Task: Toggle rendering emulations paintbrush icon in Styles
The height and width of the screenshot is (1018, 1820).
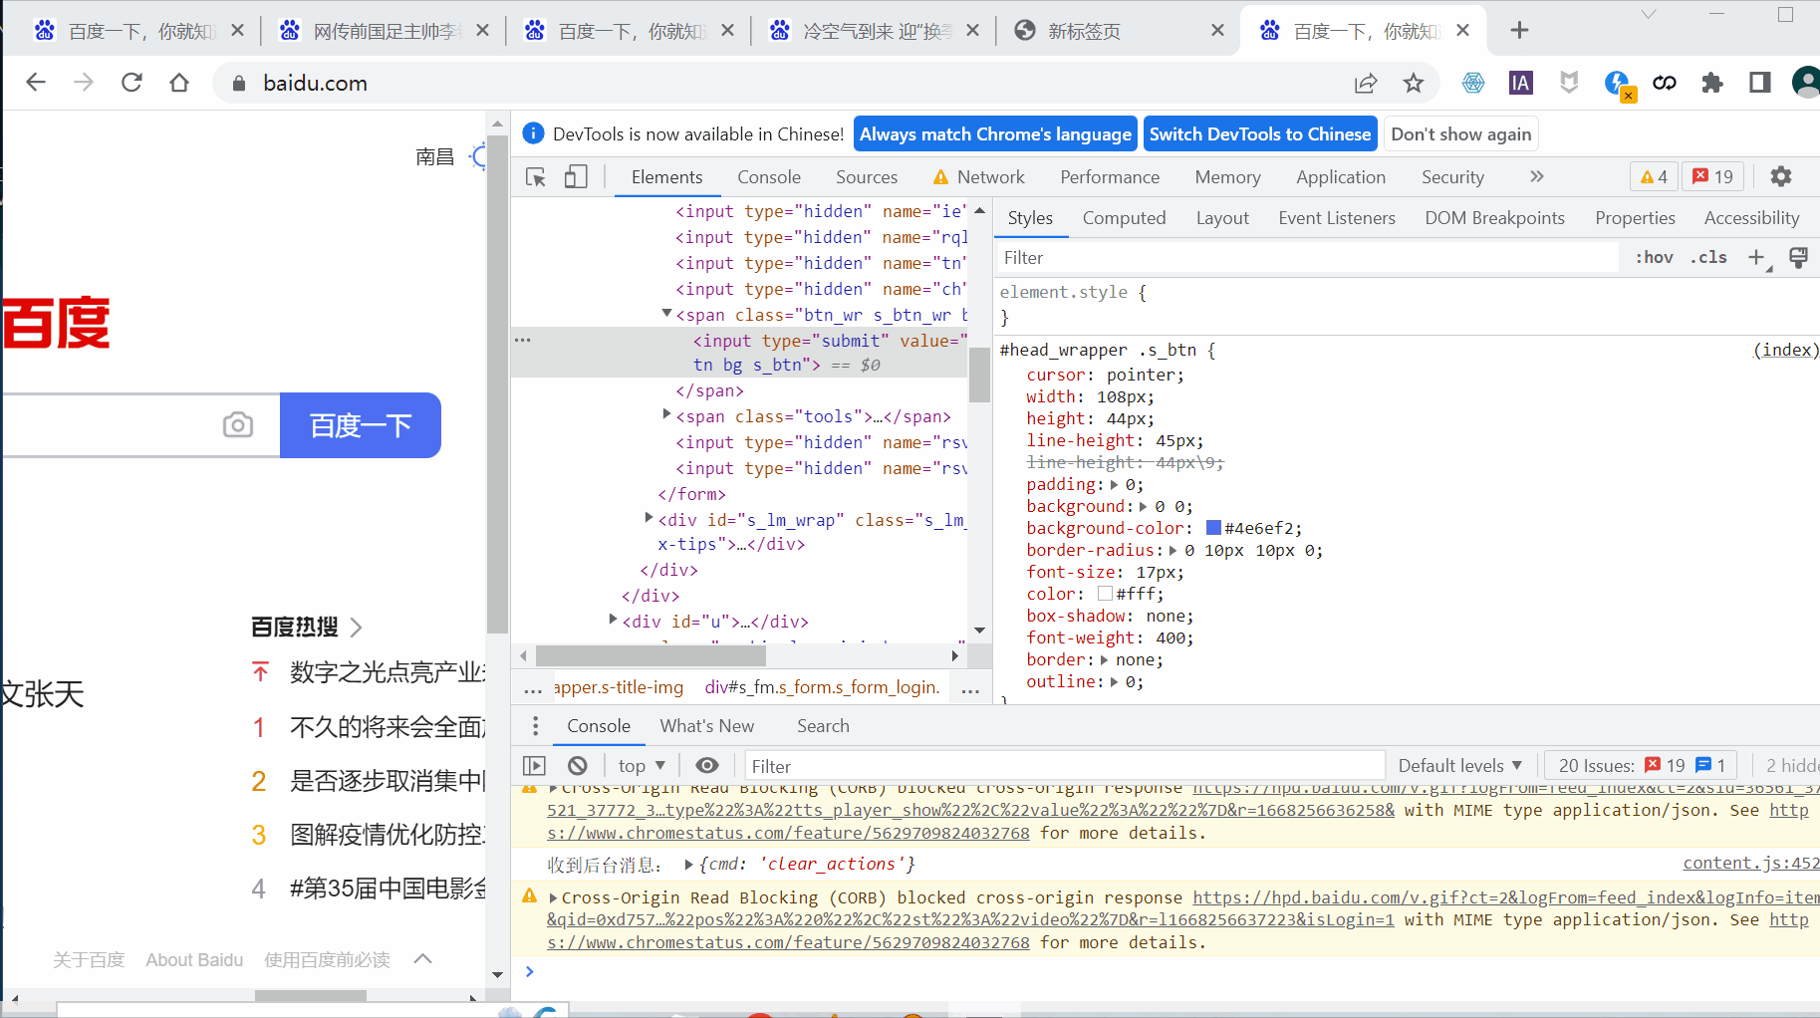Action: pyautogui.click(x=1798, y=258)
